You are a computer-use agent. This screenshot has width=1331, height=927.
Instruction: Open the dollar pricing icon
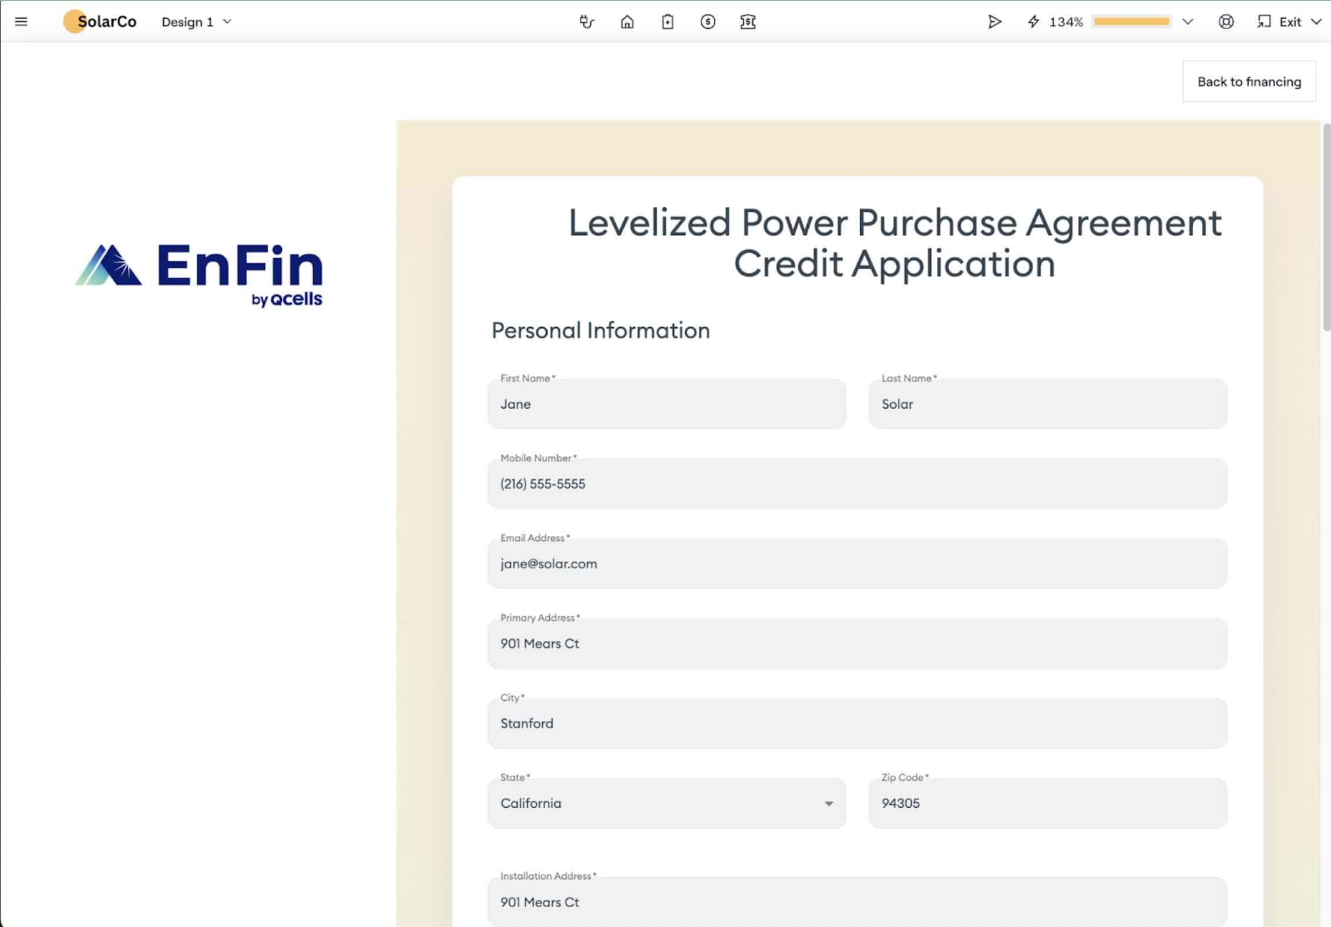click(x=707, y=22)
